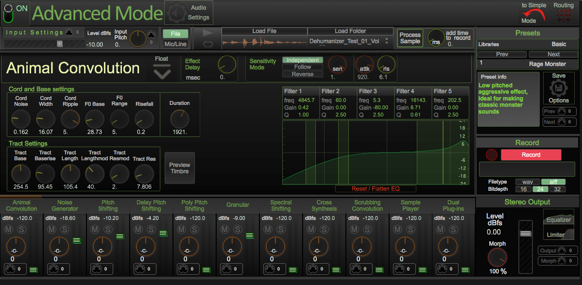582x285 pixels.
Task: Expand the Float chevron dropdown
Action: tap(162, 73)
